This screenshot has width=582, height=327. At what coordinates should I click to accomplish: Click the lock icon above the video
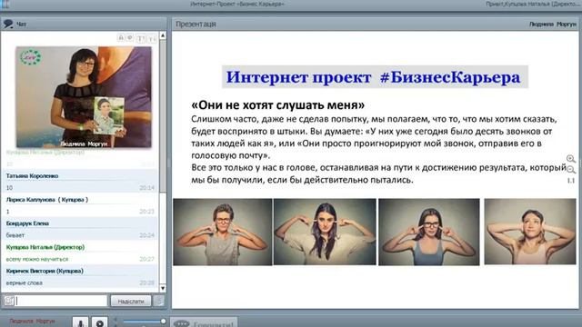click(121, 37)
